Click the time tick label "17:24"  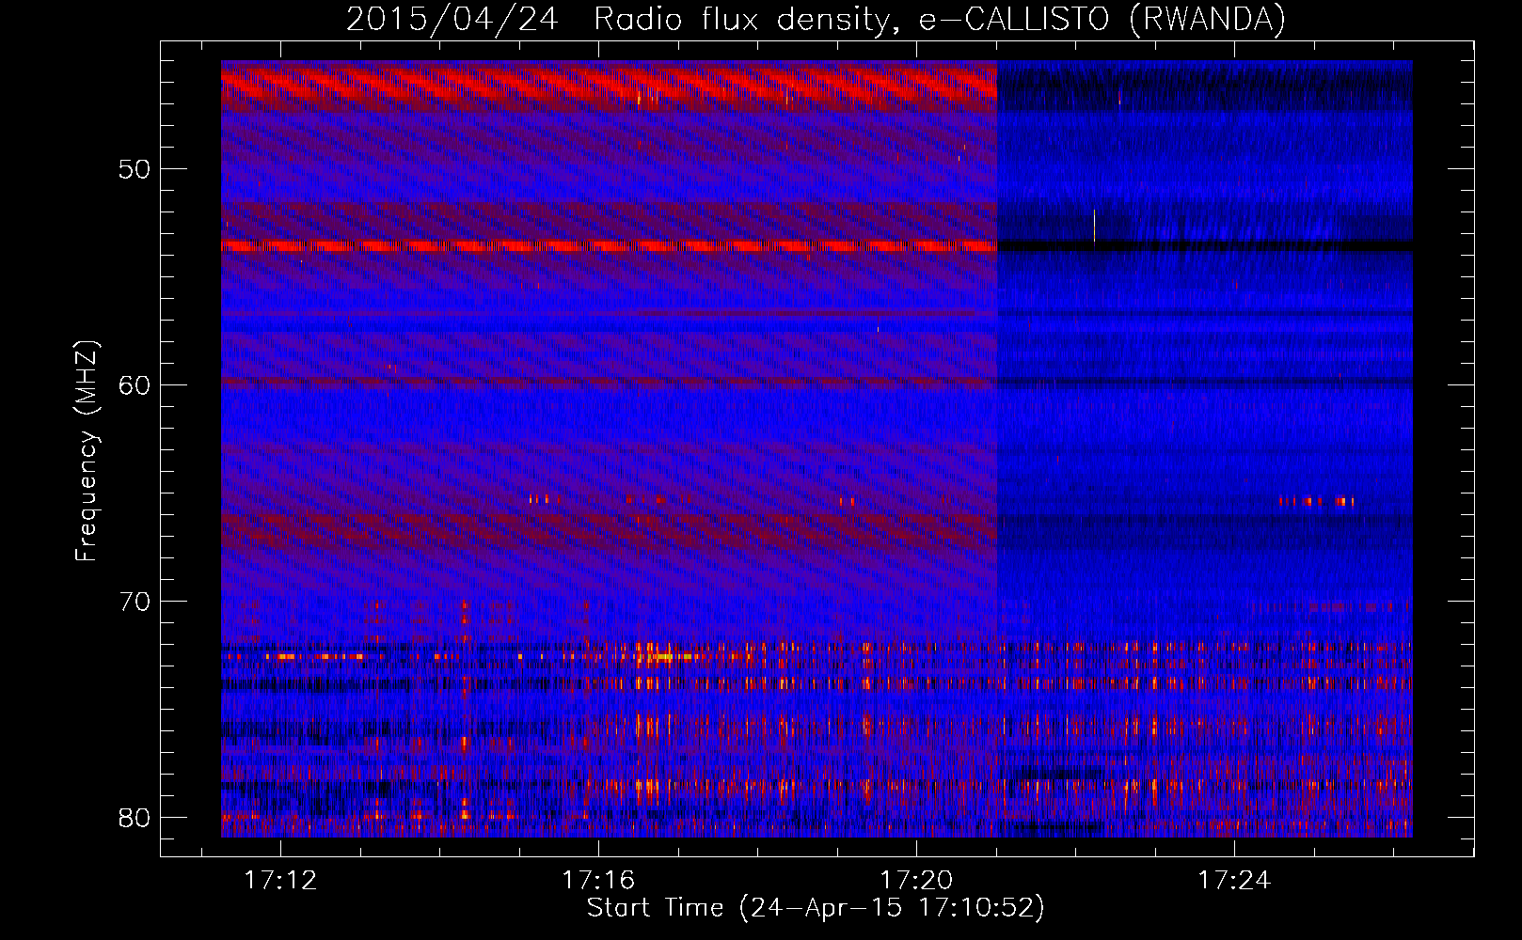[x=1234, y=881]
